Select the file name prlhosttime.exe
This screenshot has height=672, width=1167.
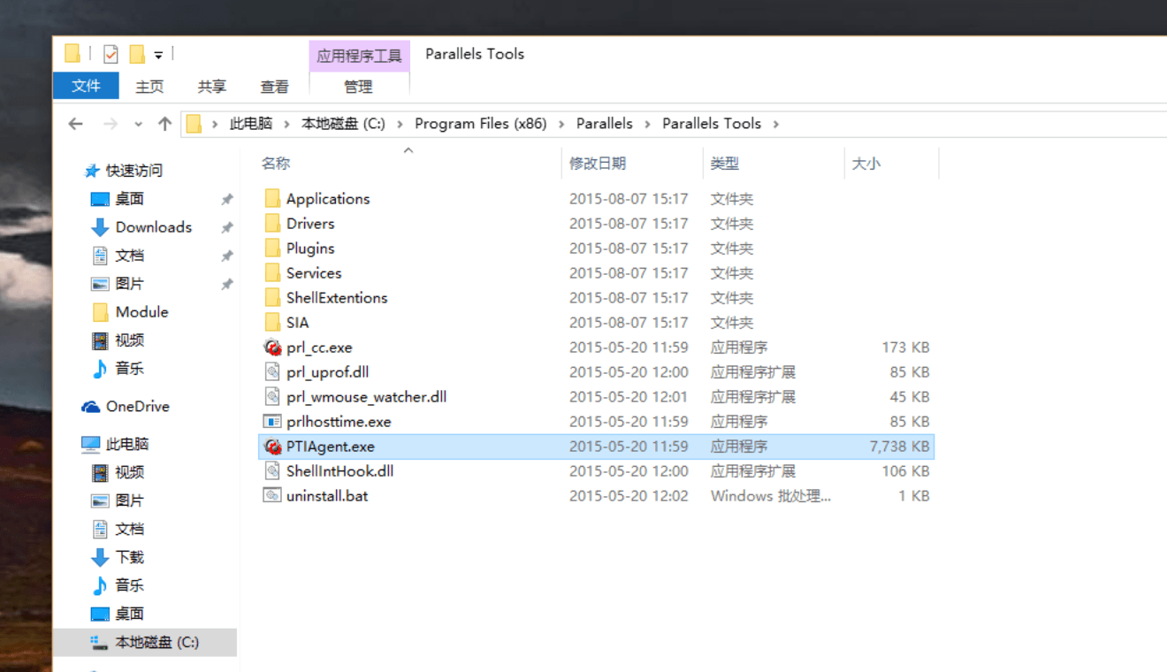(339, 422)
